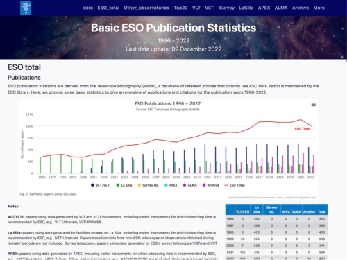Open the chart context menu hamburger icon
347x260 pixels.
(314, 105)
